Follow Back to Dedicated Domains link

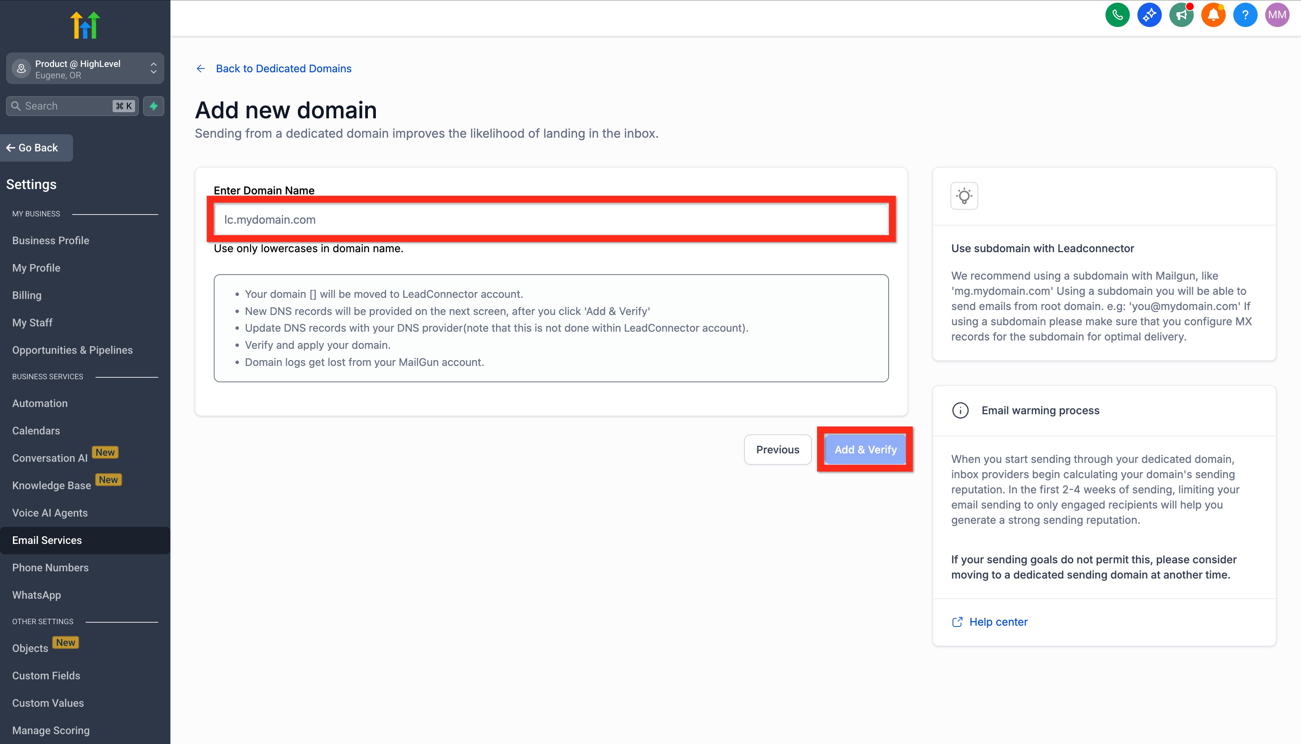(283, 68)
